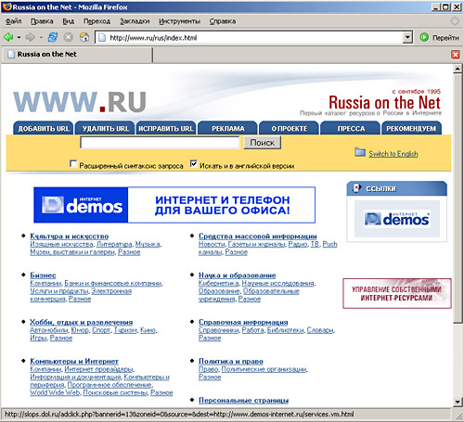Image resolution: width=464 pixels, height=422 pixels.
Task: Click the green Перейти go icon
Action: 424,37
